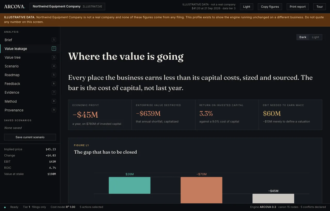Viewport: 330px width, 211px height.
Task: Open the Scenario section
Action: click(x=30, y=66)
